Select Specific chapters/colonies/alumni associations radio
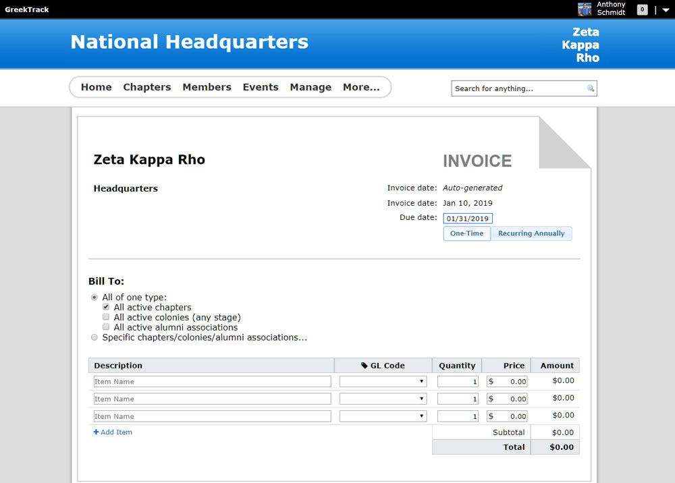The height and width of the screenshot is (483, 675). click(94, 337)
